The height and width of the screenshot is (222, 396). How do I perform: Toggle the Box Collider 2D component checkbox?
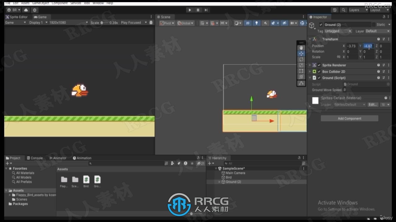[x=319, y=72]
